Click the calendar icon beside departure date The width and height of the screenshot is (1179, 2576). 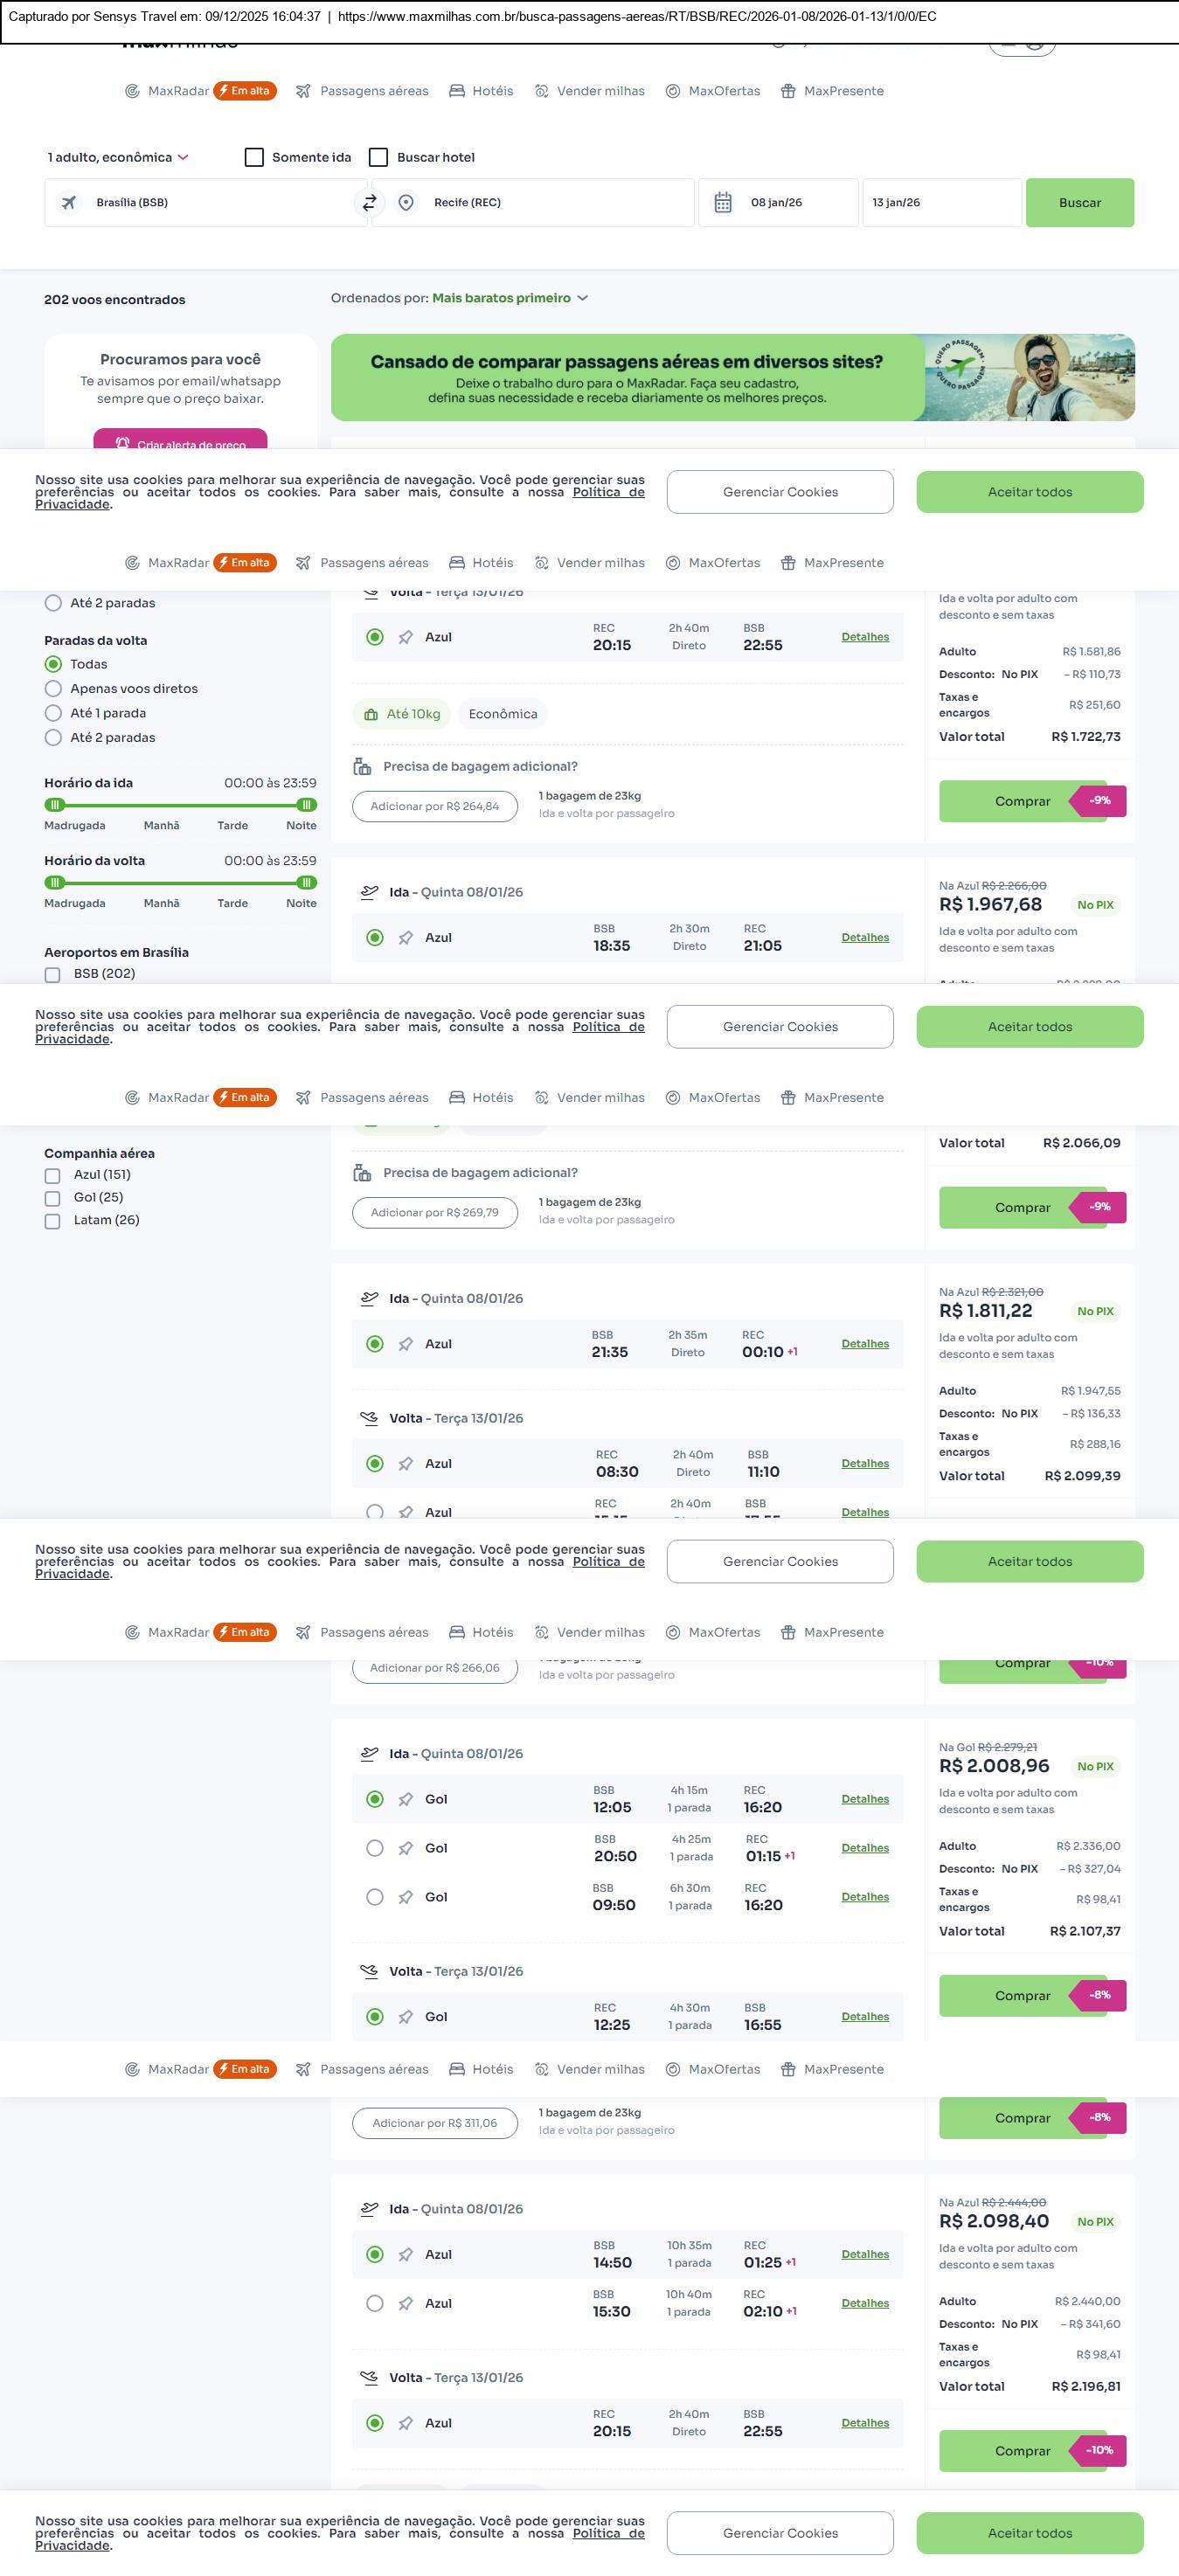click(x=723, y=203)
